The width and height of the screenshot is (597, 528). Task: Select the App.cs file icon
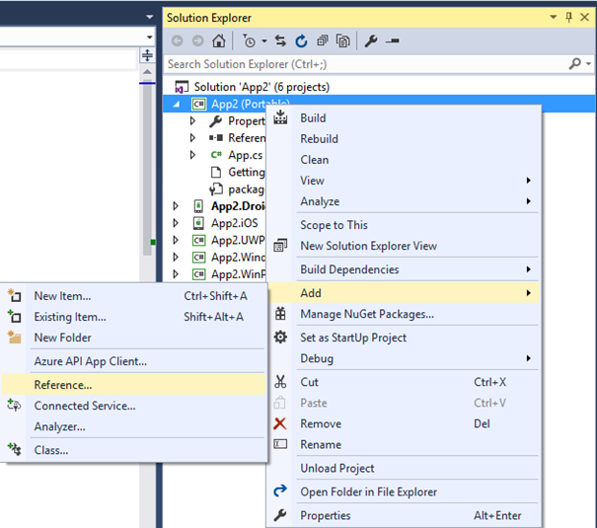[216, 155]
